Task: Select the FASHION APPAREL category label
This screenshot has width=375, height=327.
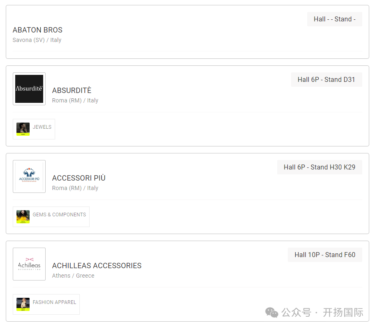Action: point(54,302)
